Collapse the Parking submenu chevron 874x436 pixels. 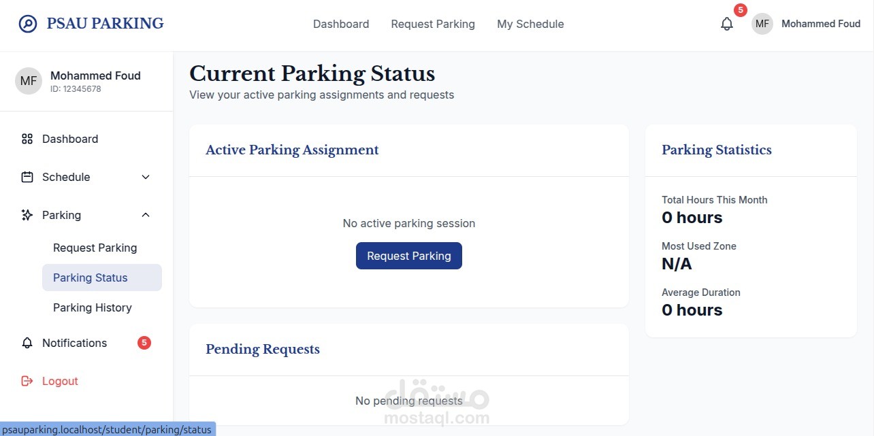(x=145, y=215)
